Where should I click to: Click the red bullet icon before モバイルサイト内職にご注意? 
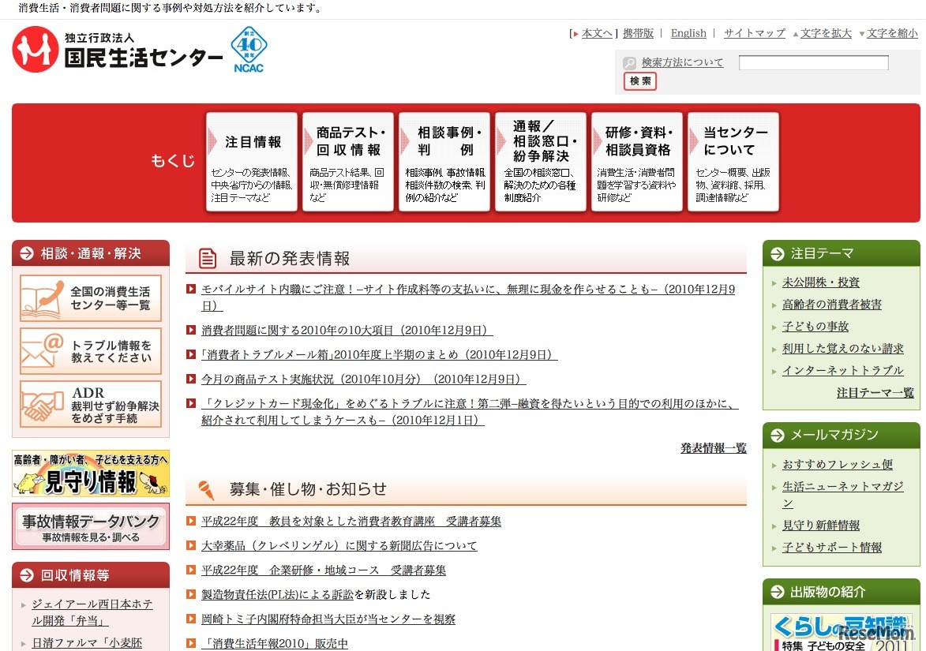pos(191,290)
